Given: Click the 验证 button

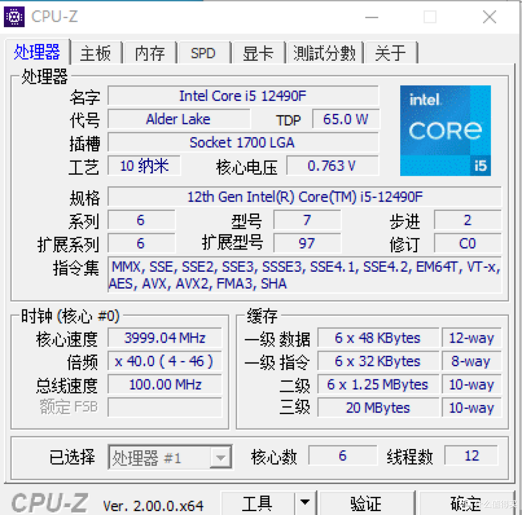Looking at the screenshot, I should point(366,503).
